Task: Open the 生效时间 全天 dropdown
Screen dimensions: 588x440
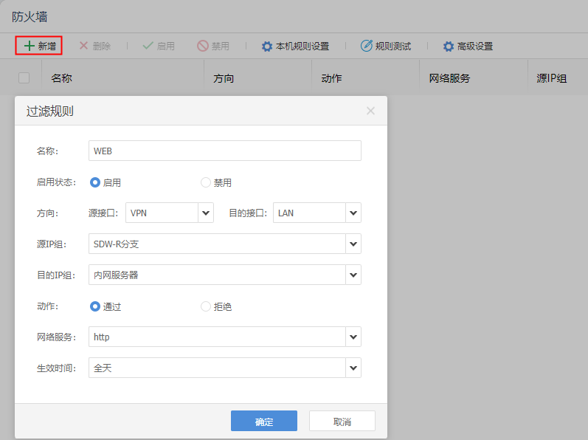Action: coord(353,368)
